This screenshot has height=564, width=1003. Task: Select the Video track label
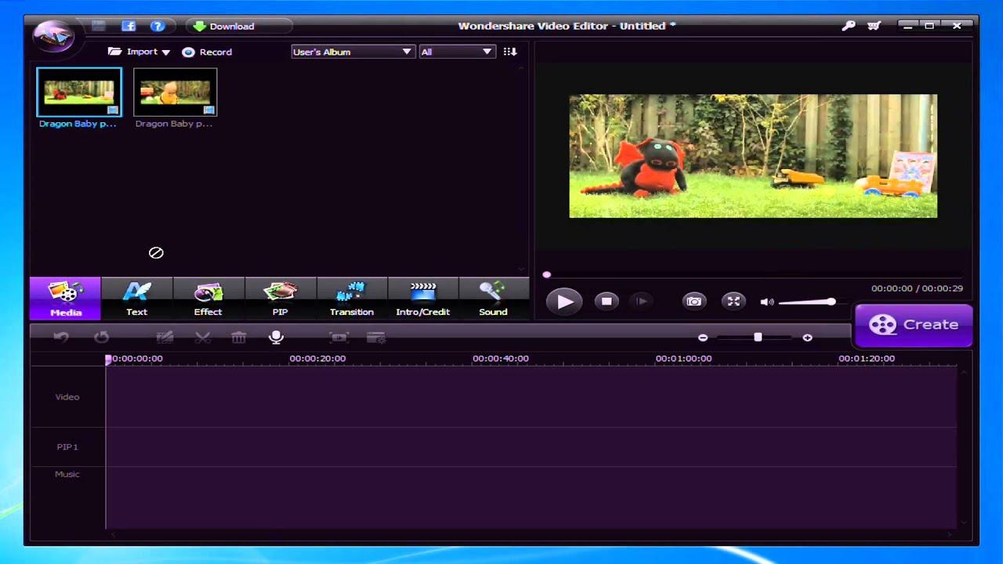[x=67, y=397]
